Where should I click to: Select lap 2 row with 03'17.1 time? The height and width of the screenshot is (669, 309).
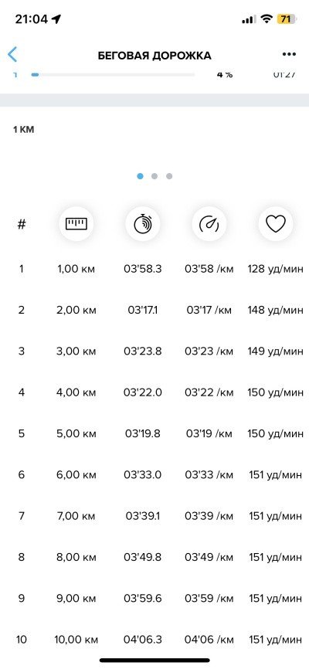coord(154,311)
